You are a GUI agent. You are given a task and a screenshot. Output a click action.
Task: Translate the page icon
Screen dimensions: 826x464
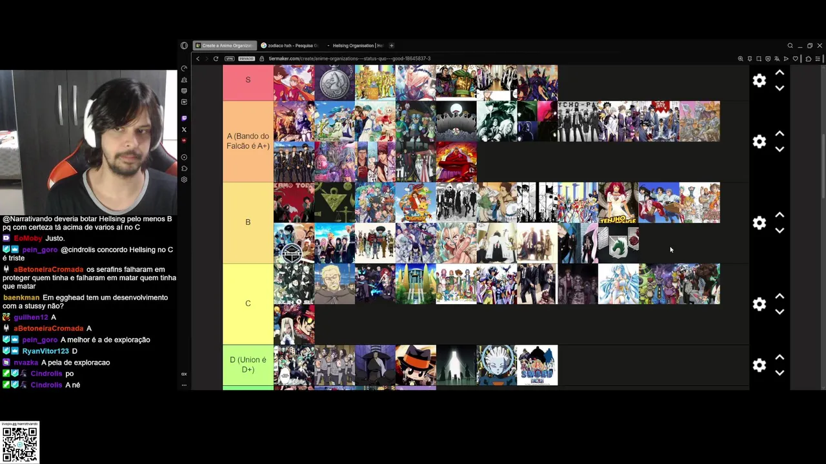[777, 59]
